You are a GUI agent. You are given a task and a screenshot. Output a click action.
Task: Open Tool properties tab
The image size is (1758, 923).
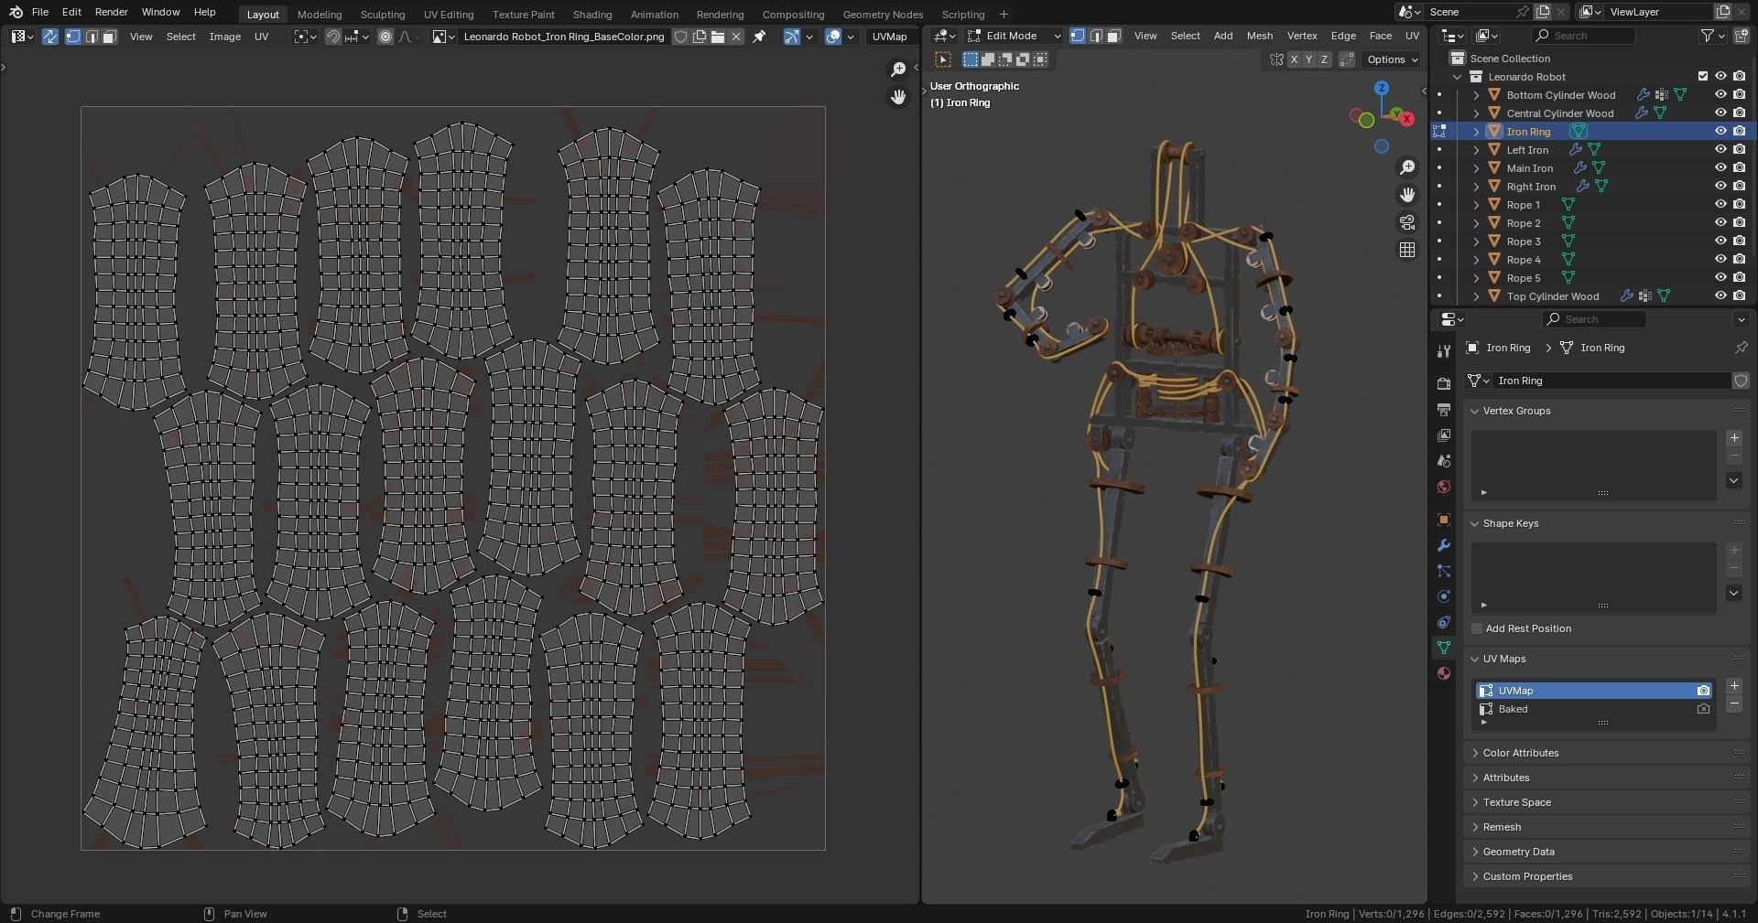coord(1444,351)
